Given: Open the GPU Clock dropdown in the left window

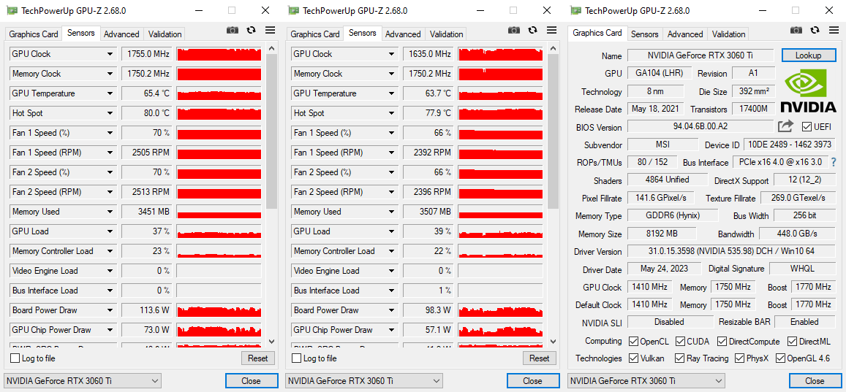Looking at the screenshot, I should pyautogui.click(x=110, y=54).
